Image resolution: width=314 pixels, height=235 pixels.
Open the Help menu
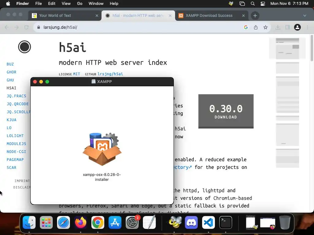[x=114, y=4]
